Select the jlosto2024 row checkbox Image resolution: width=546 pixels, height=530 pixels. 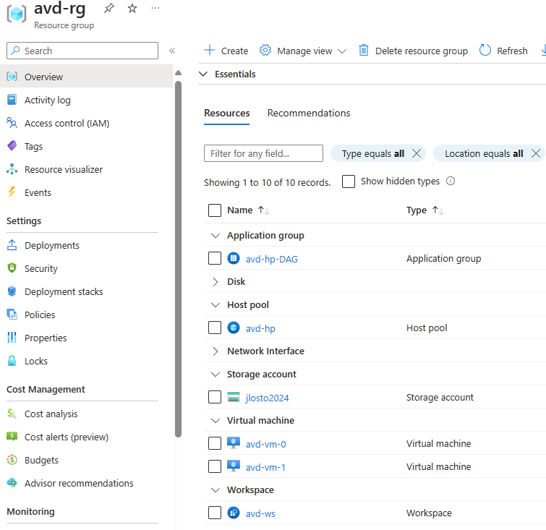[215, 397]
